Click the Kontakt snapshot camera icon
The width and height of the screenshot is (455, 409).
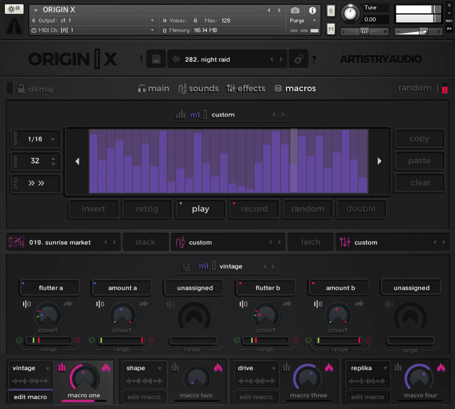[295, 10]
